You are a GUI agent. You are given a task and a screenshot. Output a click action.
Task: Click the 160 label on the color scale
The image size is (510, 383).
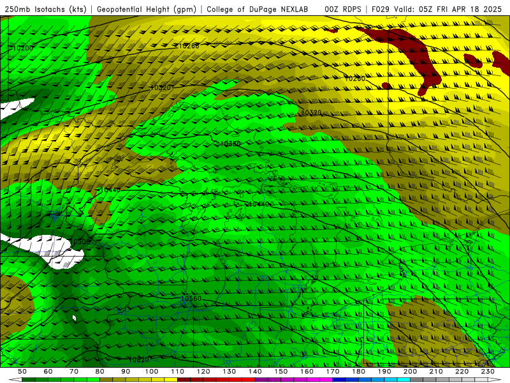point(307,372)
